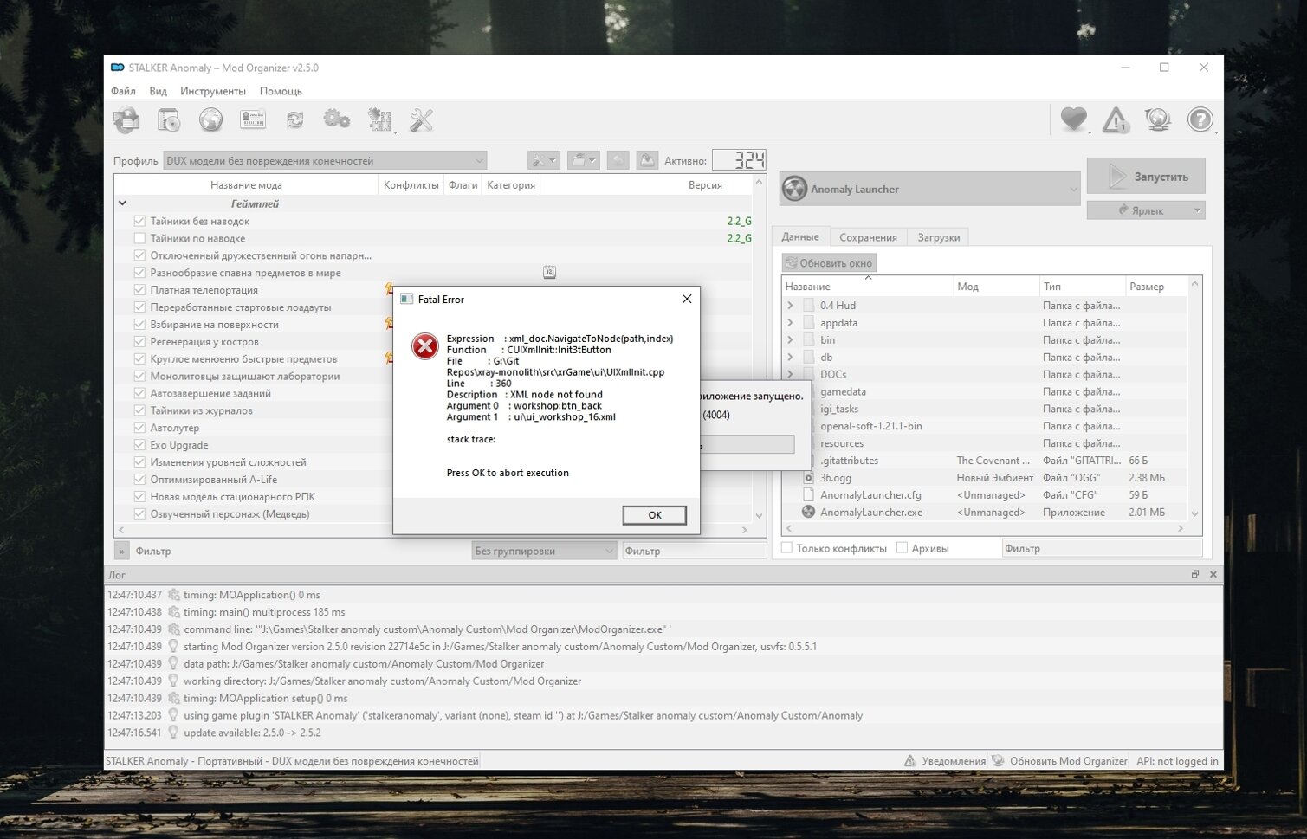Click the refresh arrows toolbar icon

tap(294, 119)
